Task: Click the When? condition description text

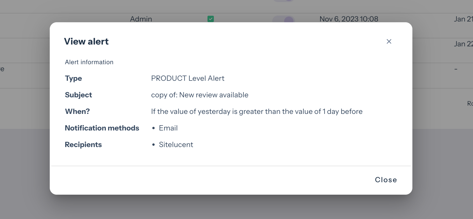Action: click(256, 111)
